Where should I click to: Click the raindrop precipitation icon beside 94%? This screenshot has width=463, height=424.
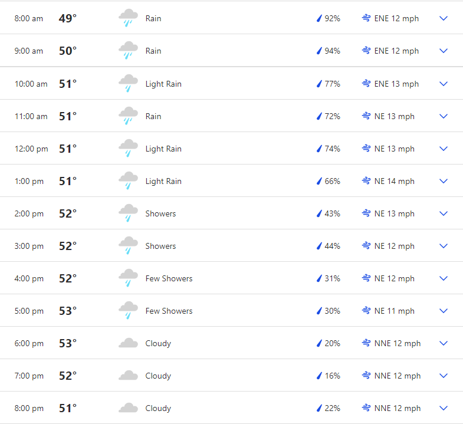(319, 51)
